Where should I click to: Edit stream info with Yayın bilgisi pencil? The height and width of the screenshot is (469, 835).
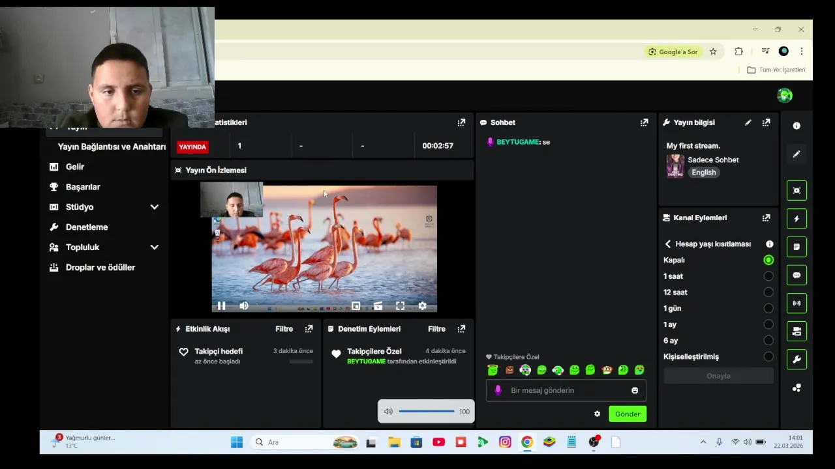748,122
